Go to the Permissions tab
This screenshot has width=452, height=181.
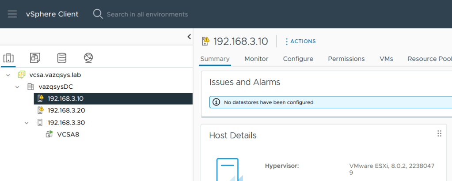[x=346, y=59]
